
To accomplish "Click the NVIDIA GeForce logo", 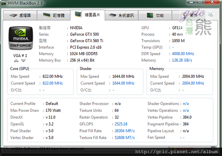I will pyautogui.click(x=21, y=38).
